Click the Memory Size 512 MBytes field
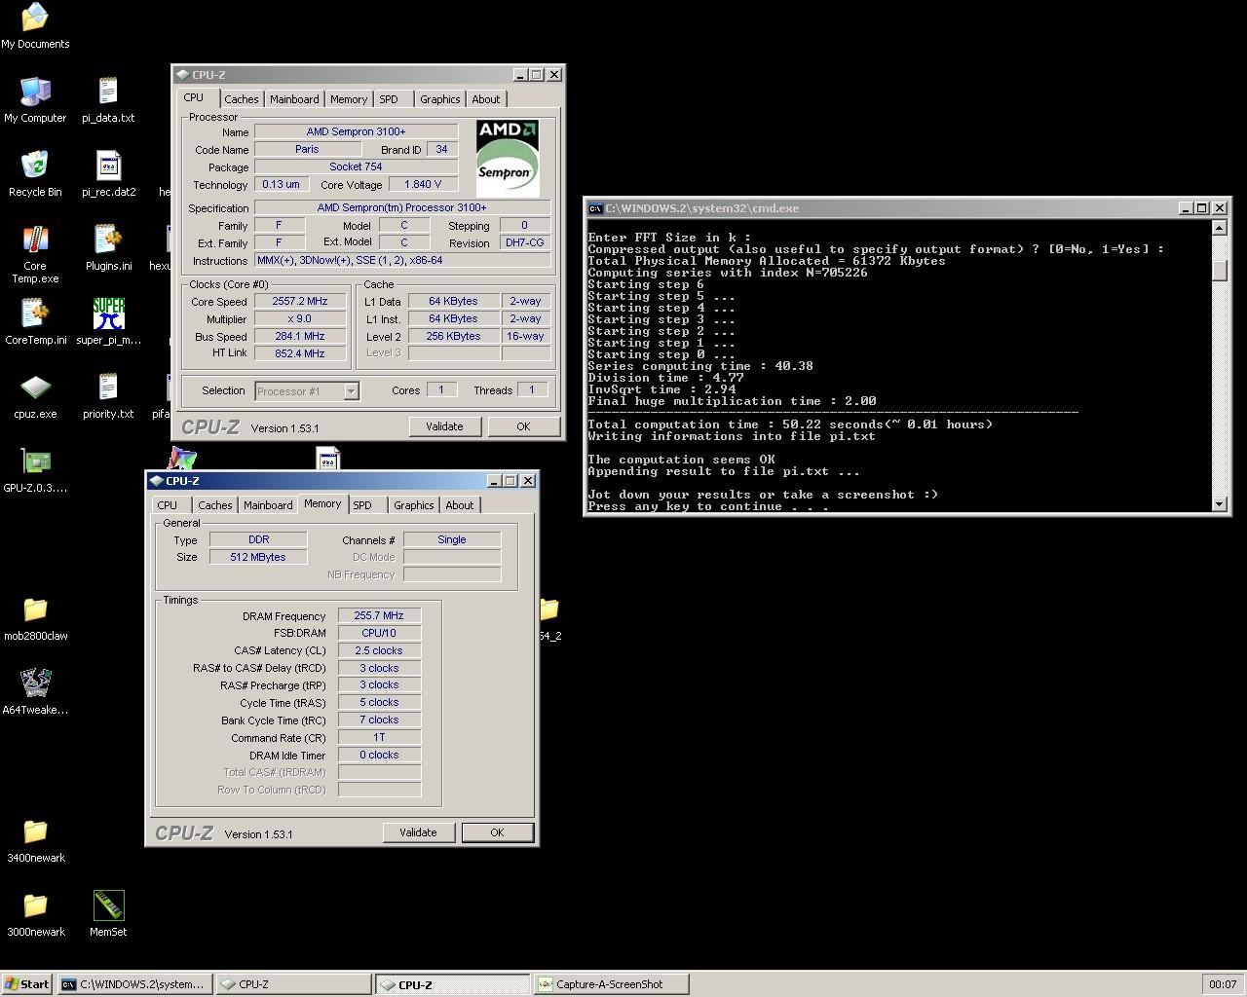The image size is (1247, 997). [258, 557]
